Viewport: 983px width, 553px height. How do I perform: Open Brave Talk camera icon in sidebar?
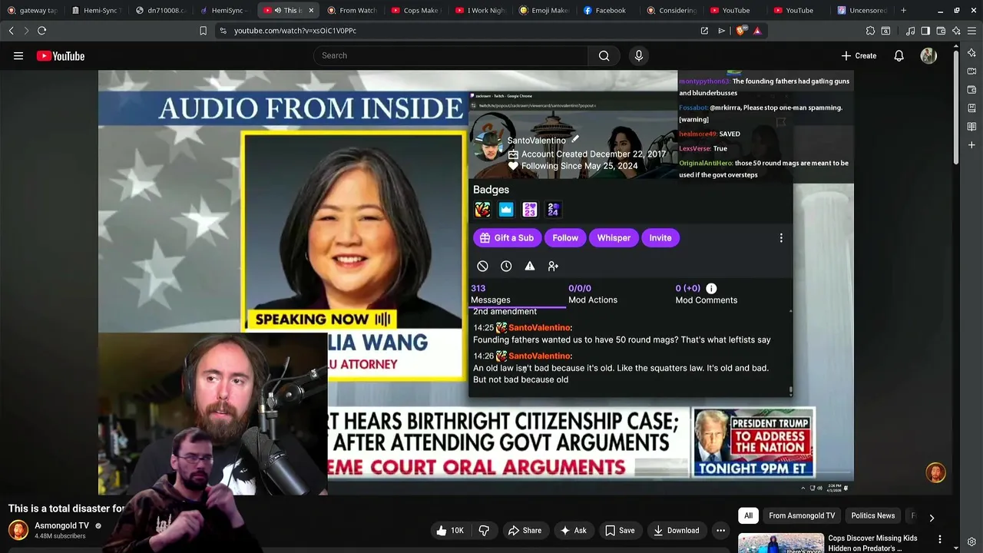(x=971, y=71)
